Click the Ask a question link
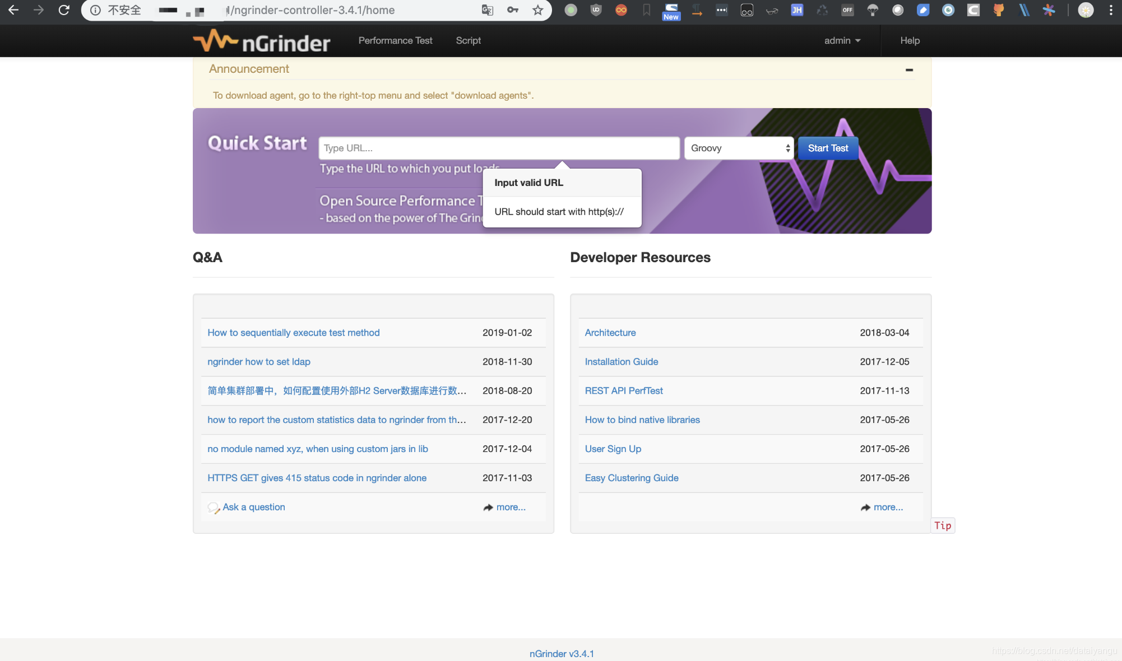The width and height of the screenshot is (1122, 661). point(253,507)
